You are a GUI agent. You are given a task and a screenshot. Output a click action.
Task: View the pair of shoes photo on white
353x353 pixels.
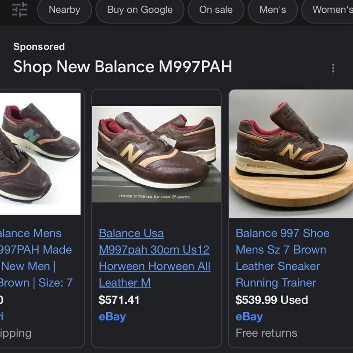[x=40, y=154]
